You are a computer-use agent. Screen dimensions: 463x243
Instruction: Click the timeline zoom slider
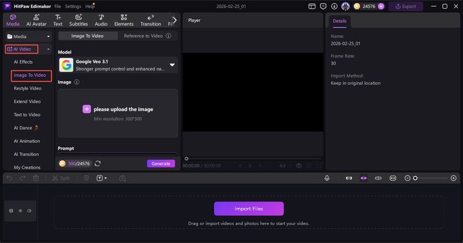point(431,178)
